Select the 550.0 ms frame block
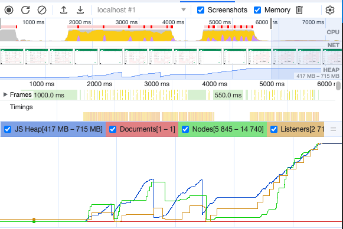 coord(228,95)
